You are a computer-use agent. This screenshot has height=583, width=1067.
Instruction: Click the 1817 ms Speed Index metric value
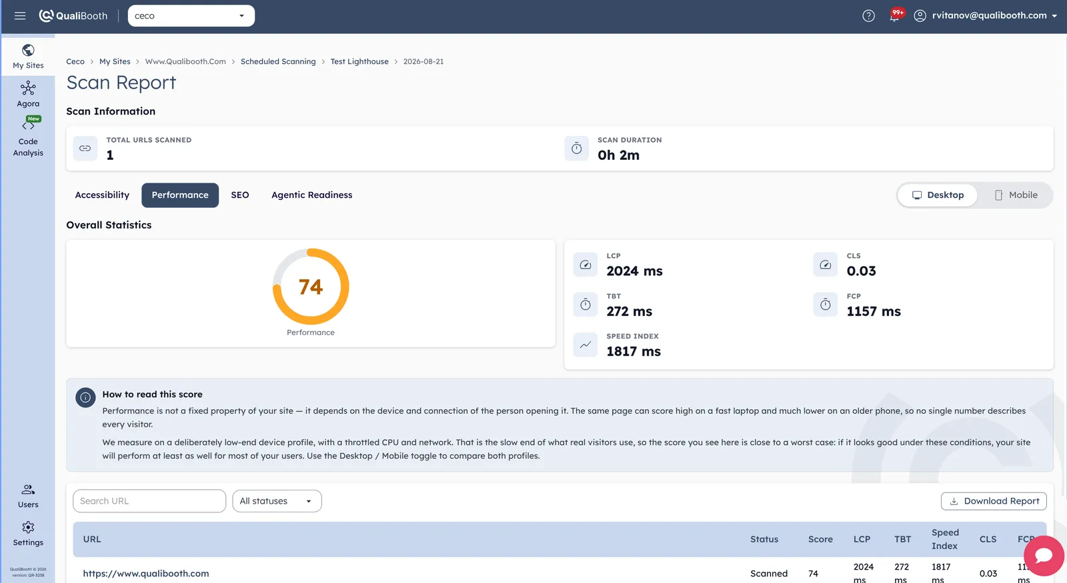(x=634, y=351)
